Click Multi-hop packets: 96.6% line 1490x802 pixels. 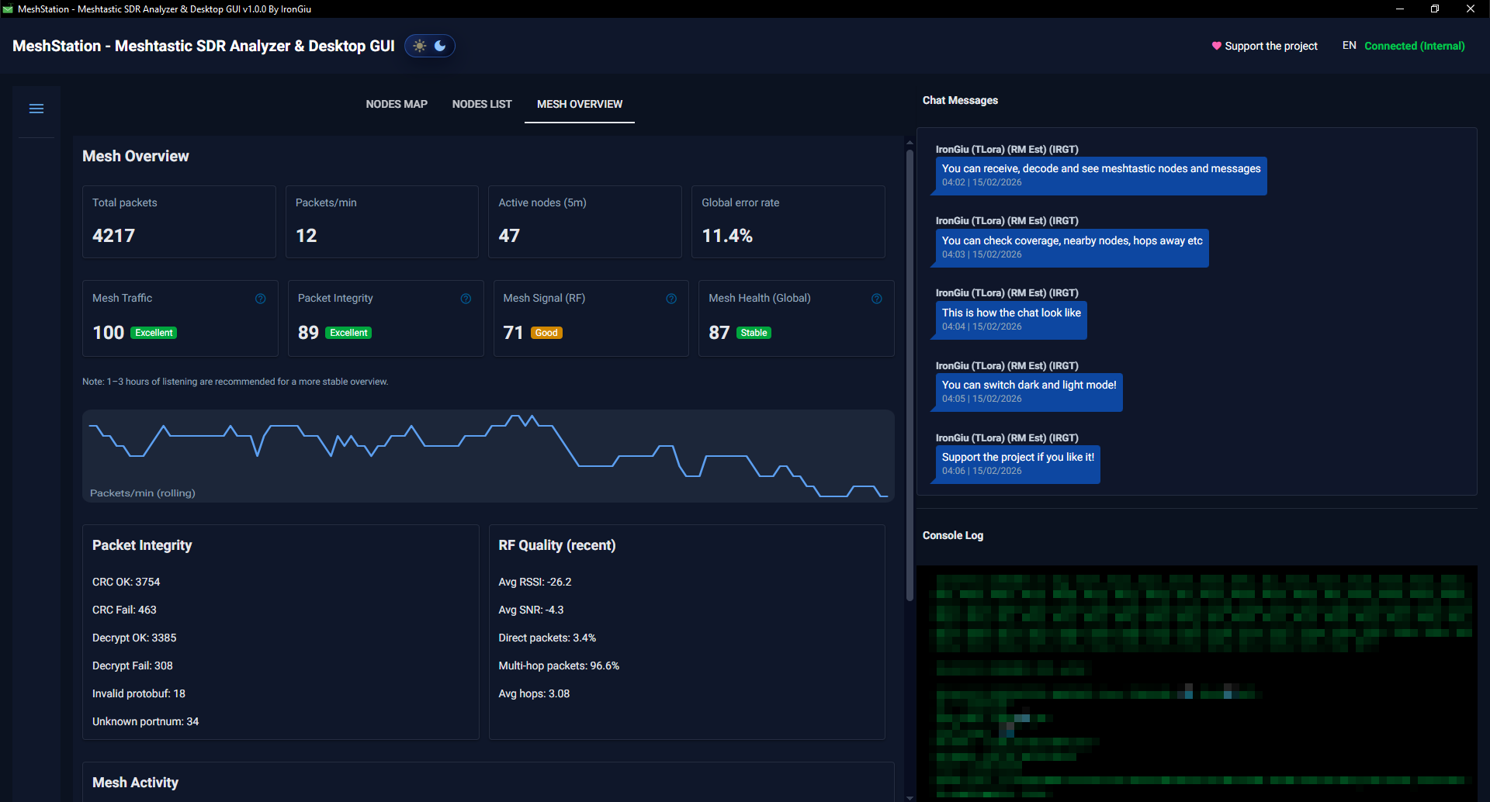559,665
